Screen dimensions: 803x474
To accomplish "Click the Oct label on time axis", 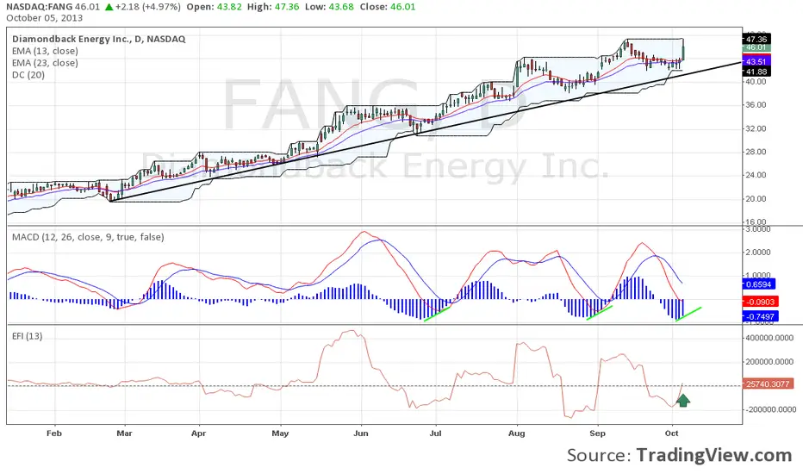I will 672,433.
